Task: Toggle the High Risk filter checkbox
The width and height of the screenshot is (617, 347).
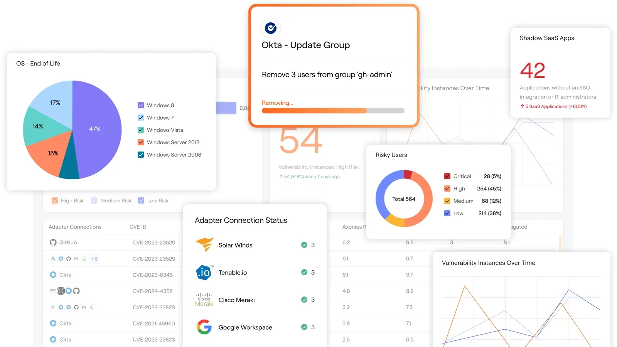Action: (55, 200)
